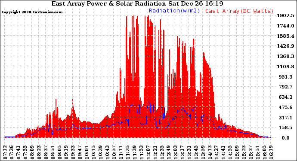297x161 pixels.
Task: Click the y-axis value 475.6
Action: tap(286, 107)
